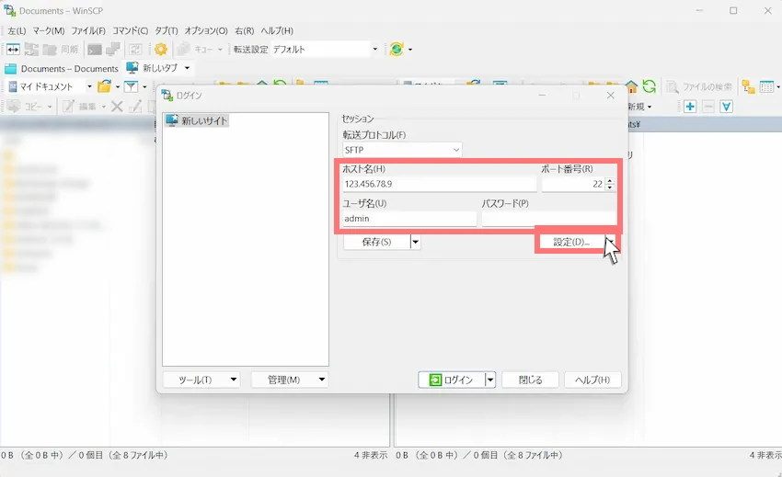Click the コピー copy toolbar button

(x=29, y=107)
